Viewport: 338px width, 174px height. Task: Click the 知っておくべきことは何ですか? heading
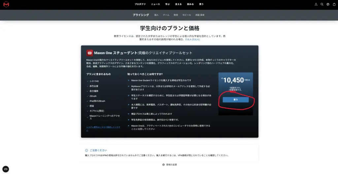[145, 74]
